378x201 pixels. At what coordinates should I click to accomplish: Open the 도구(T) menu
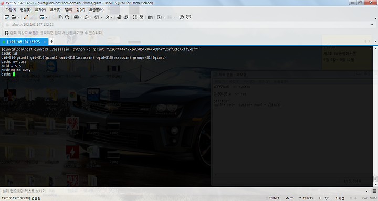tap(55, 9)
